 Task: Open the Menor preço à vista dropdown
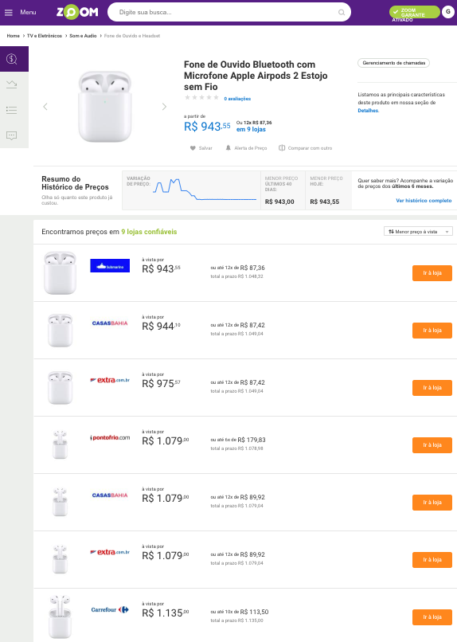pos(418,231)
